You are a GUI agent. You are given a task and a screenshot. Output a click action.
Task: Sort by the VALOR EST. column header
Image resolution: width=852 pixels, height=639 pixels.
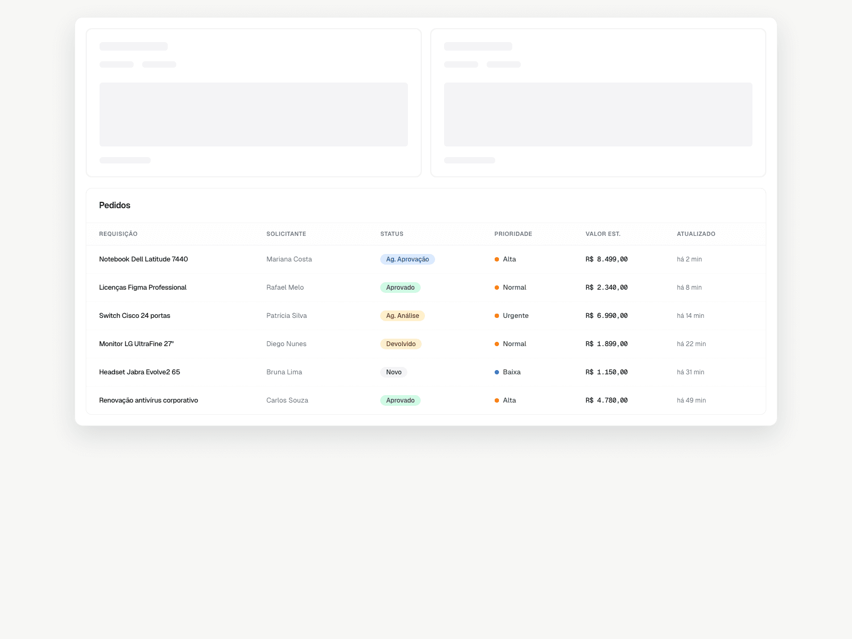tap(603, 234)
